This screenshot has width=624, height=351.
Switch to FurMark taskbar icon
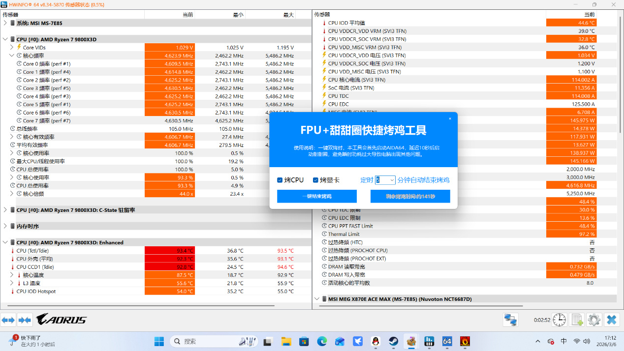pos(465,341)
